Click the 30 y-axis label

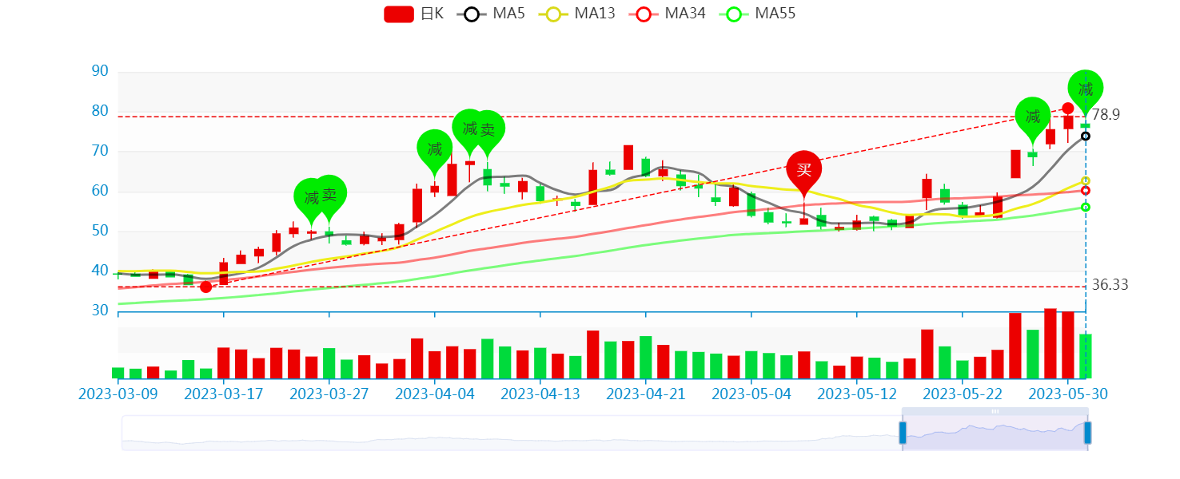[x=100, y=311]
